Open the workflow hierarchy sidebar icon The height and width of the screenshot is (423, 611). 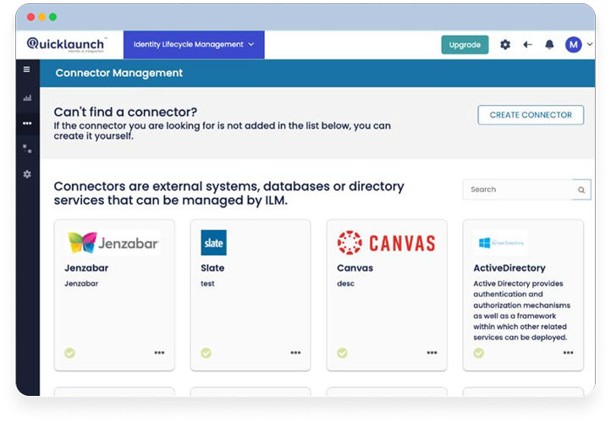click(27, 148)
